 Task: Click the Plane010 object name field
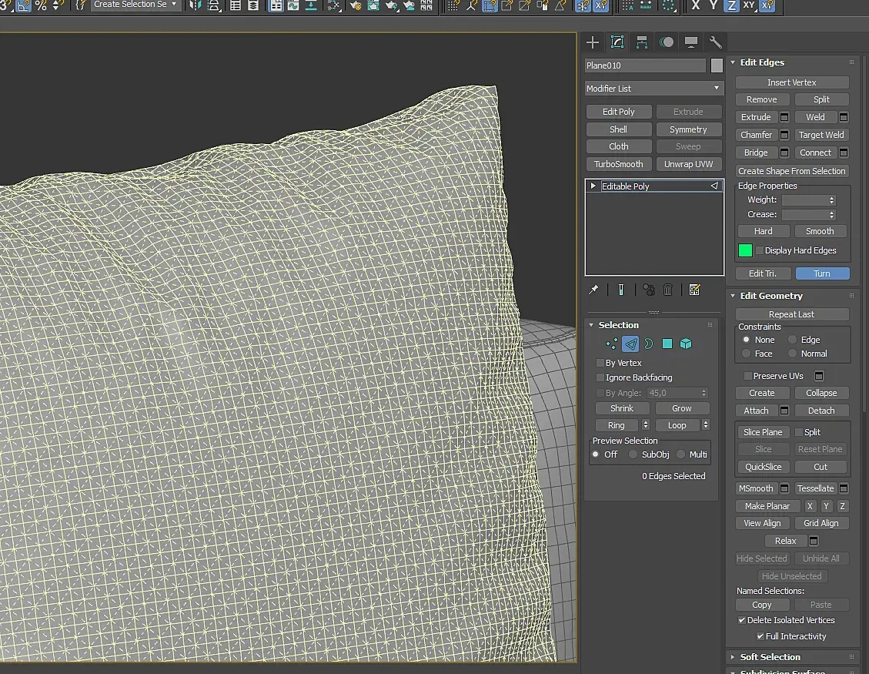click(x=646, y=65)
